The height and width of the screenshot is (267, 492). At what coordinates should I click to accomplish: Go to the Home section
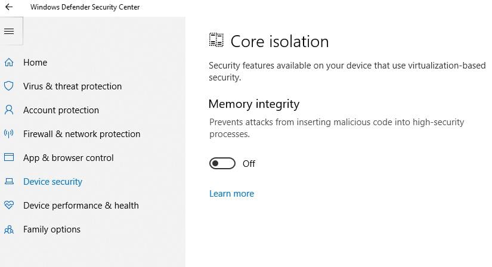35,63
